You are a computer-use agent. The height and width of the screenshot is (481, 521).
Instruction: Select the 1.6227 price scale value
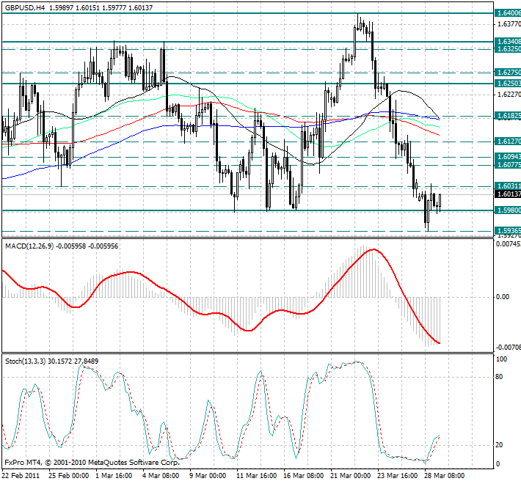509,95
